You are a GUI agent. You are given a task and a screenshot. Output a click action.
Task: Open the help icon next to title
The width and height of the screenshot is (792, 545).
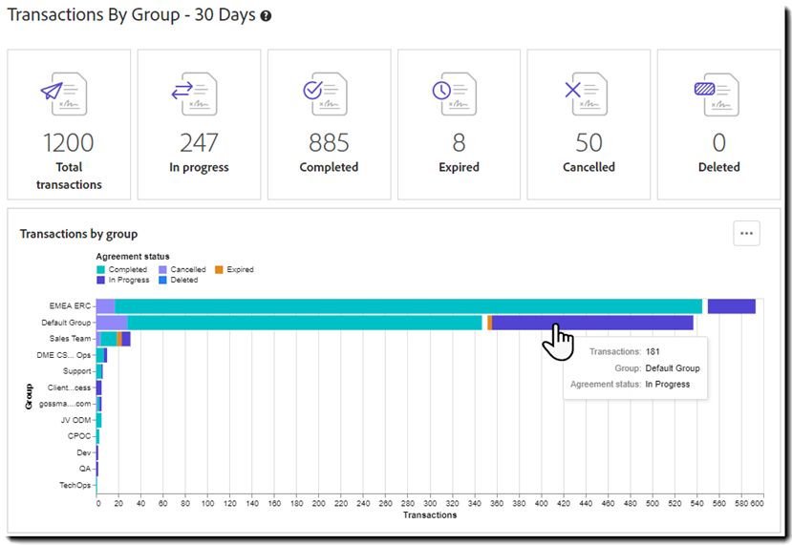[266, 16]
